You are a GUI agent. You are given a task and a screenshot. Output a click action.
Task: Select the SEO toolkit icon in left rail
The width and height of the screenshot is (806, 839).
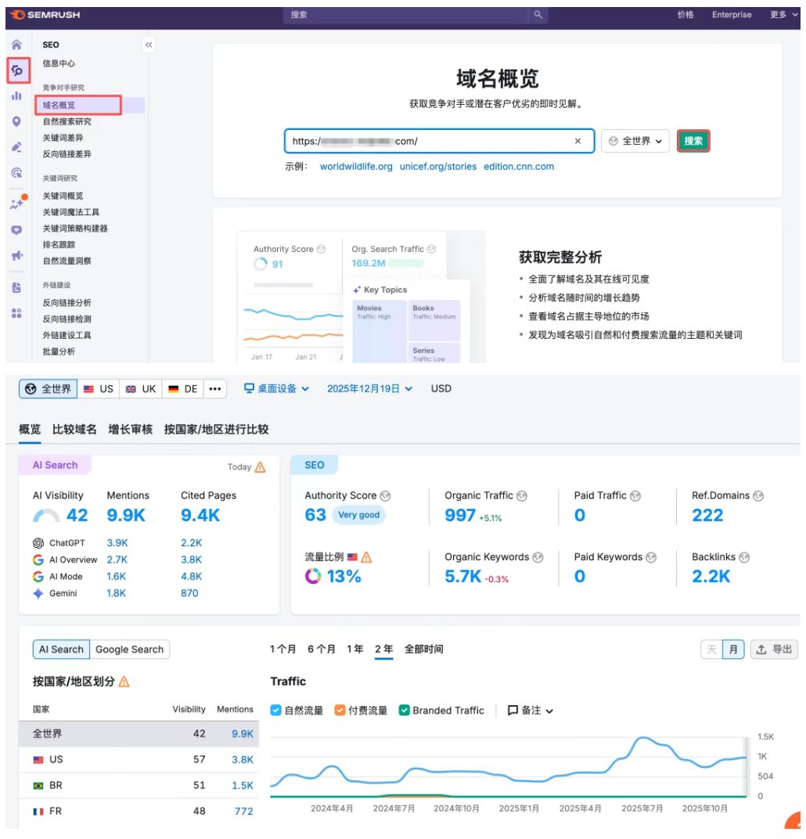(x=17, y=70)
